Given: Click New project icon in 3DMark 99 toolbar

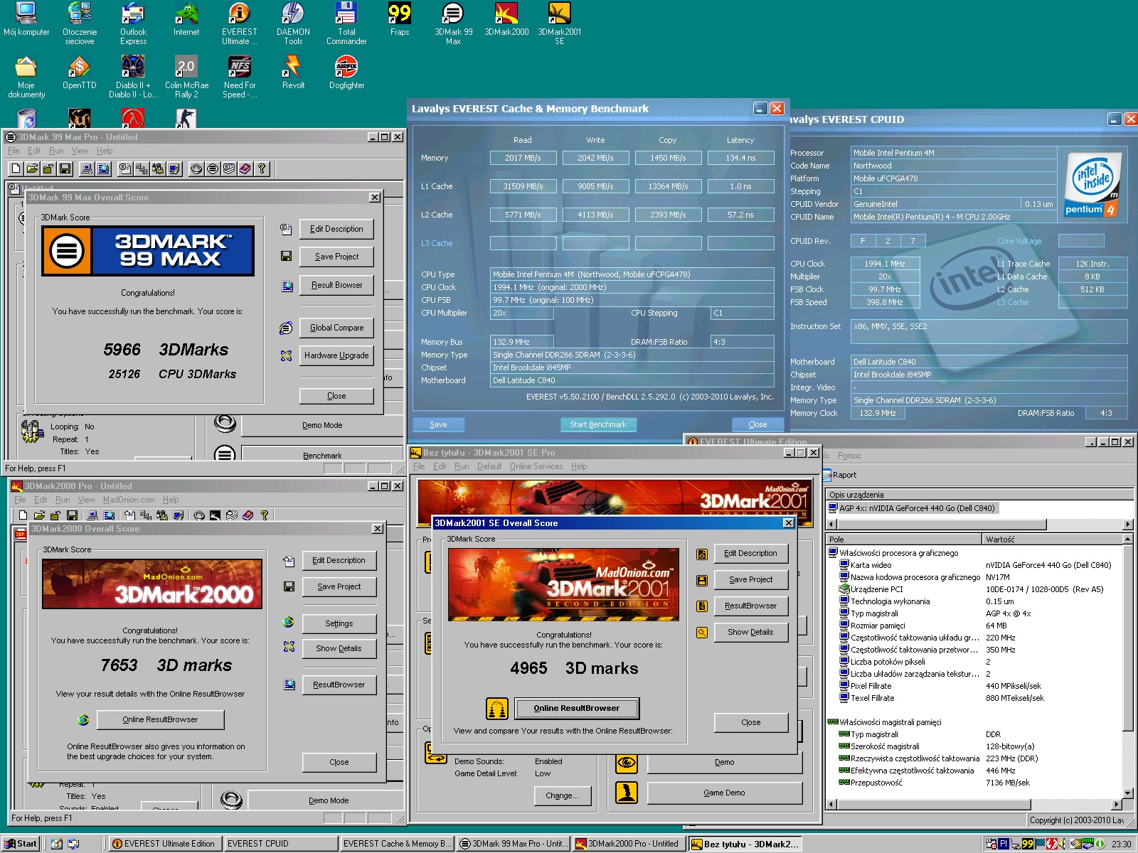Looking at the screenshot, I should [16, 168].
